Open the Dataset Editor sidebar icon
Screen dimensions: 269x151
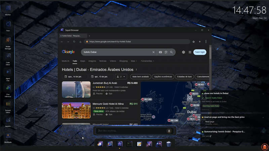point(8,104)
